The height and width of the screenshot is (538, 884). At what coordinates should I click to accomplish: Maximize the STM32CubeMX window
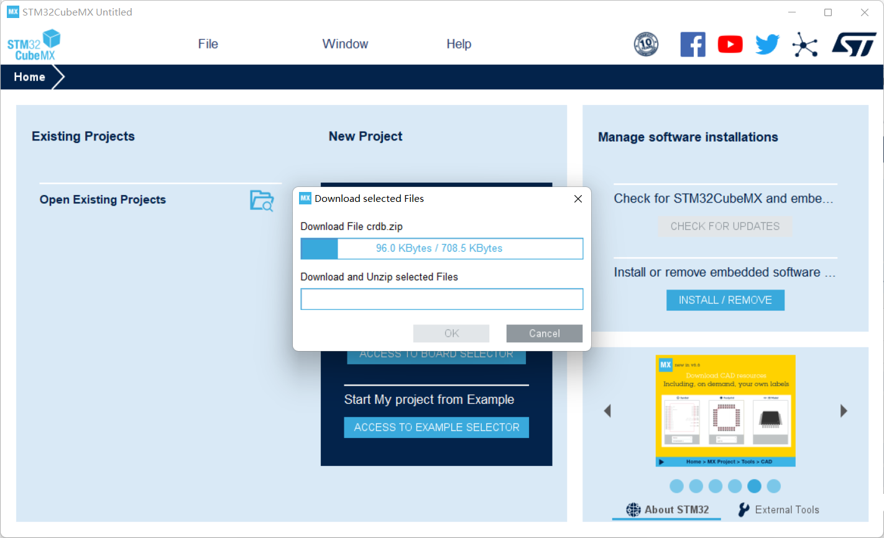(x=828, y=12)
